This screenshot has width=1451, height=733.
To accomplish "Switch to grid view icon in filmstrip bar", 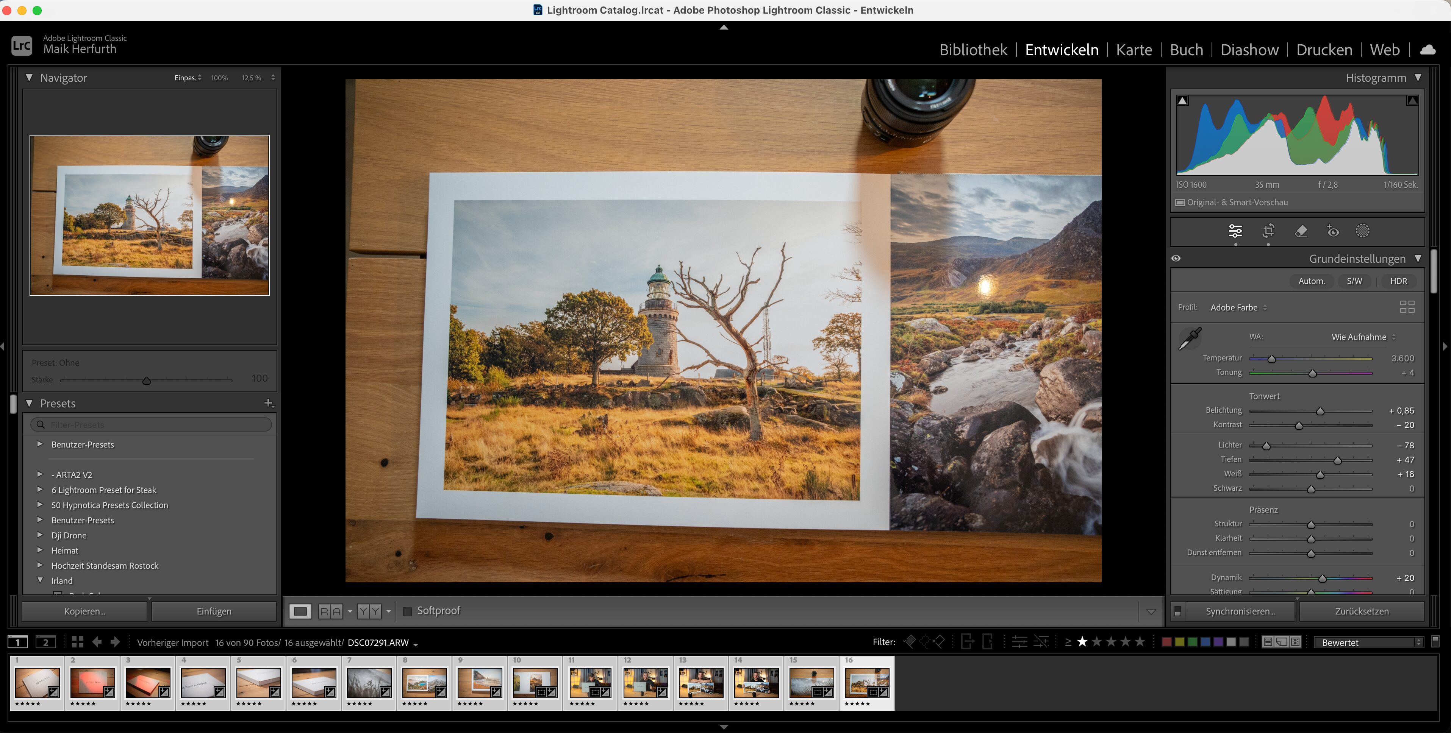I will pyautogui.click(x=78, y=642).
